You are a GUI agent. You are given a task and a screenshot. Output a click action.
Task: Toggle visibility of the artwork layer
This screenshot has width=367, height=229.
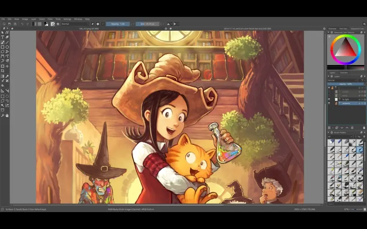(x=329, y=104)
